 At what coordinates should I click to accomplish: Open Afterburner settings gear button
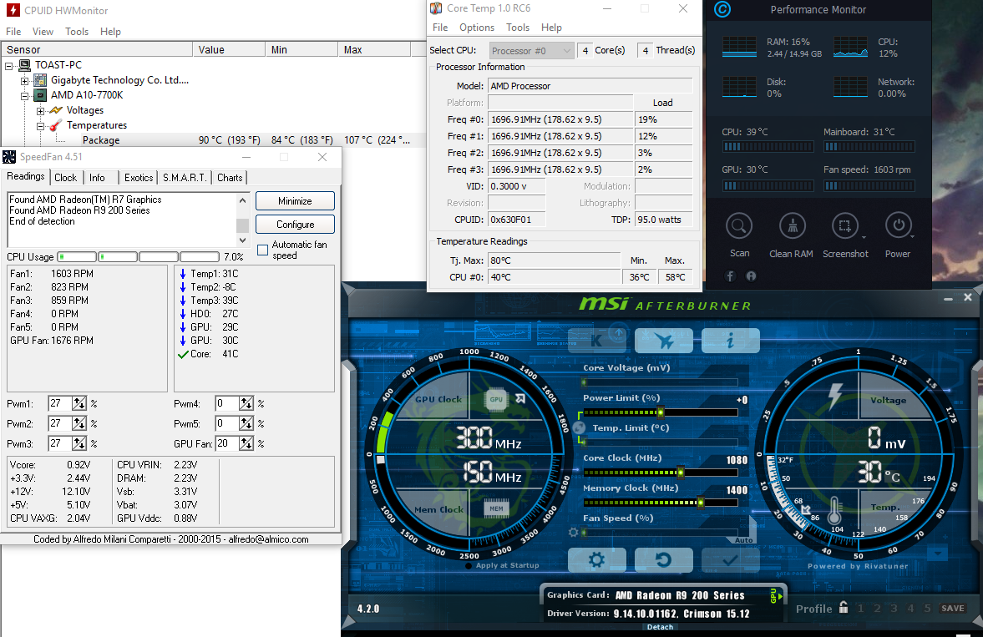pyautogui.click(x=597, y=560)
